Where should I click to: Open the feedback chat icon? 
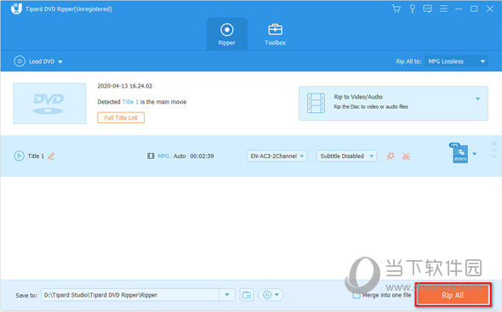(427, 9)
